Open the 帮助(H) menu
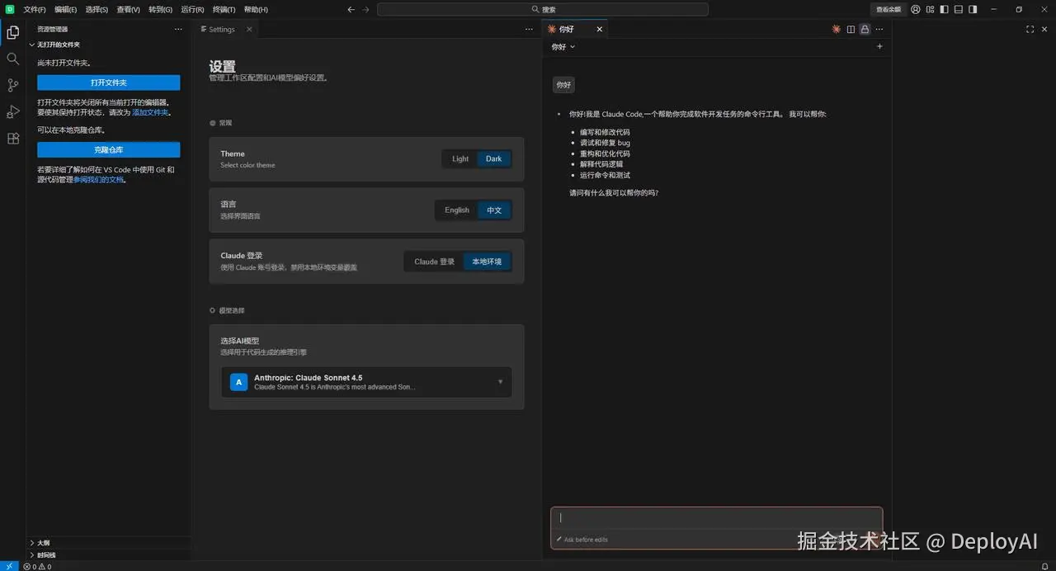Screen dimensions: 1056x571 point(256,9)
